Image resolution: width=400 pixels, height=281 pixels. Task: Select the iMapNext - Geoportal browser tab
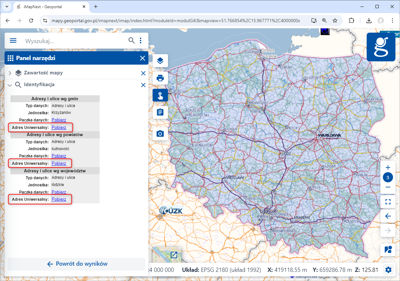46,6
